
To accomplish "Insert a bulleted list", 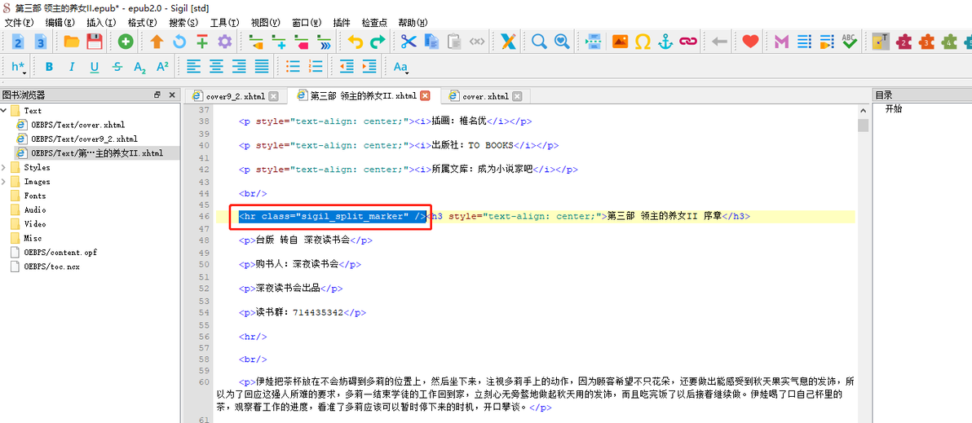I will (x=293, y=67).
